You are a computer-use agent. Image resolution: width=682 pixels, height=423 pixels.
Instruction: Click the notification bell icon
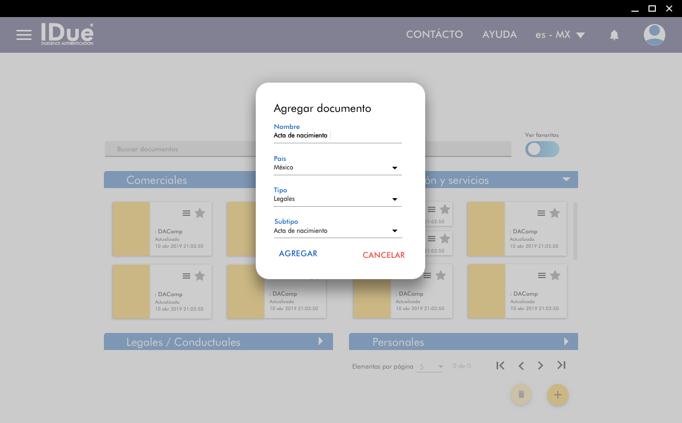click(x=614, y=35)
